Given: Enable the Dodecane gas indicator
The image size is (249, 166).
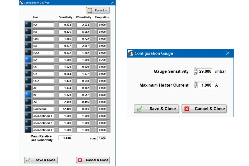Looking at the screenshot, I should click(28, 109).
